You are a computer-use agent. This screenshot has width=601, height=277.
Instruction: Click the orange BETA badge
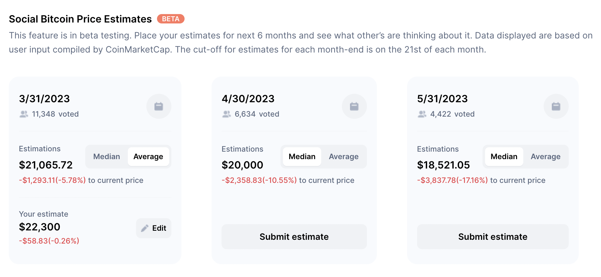pyautogui.click(x=170, y=19)
